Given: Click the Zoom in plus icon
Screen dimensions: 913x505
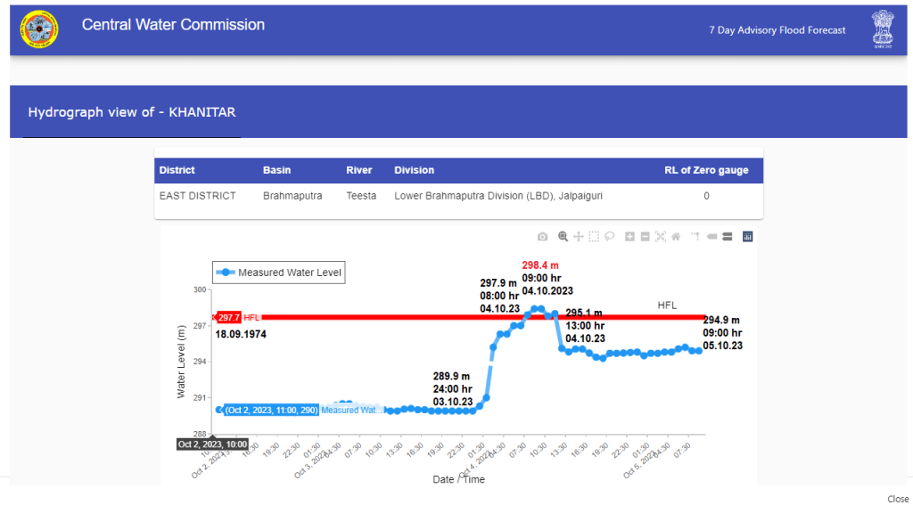Looking at the screenshot, I should tap(630, 237).
